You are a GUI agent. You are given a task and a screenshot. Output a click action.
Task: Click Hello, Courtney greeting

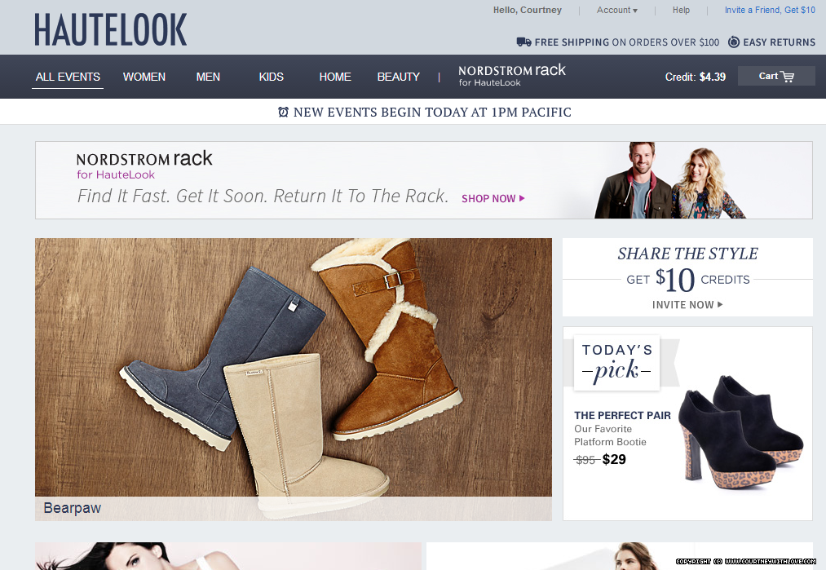click(528, 10)
